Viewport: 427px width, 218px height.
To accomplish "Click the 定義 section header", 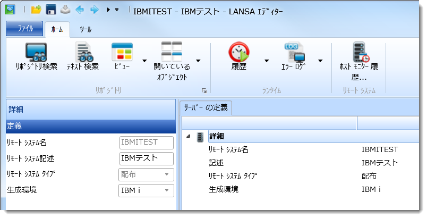I will click(x=91, y=126).
